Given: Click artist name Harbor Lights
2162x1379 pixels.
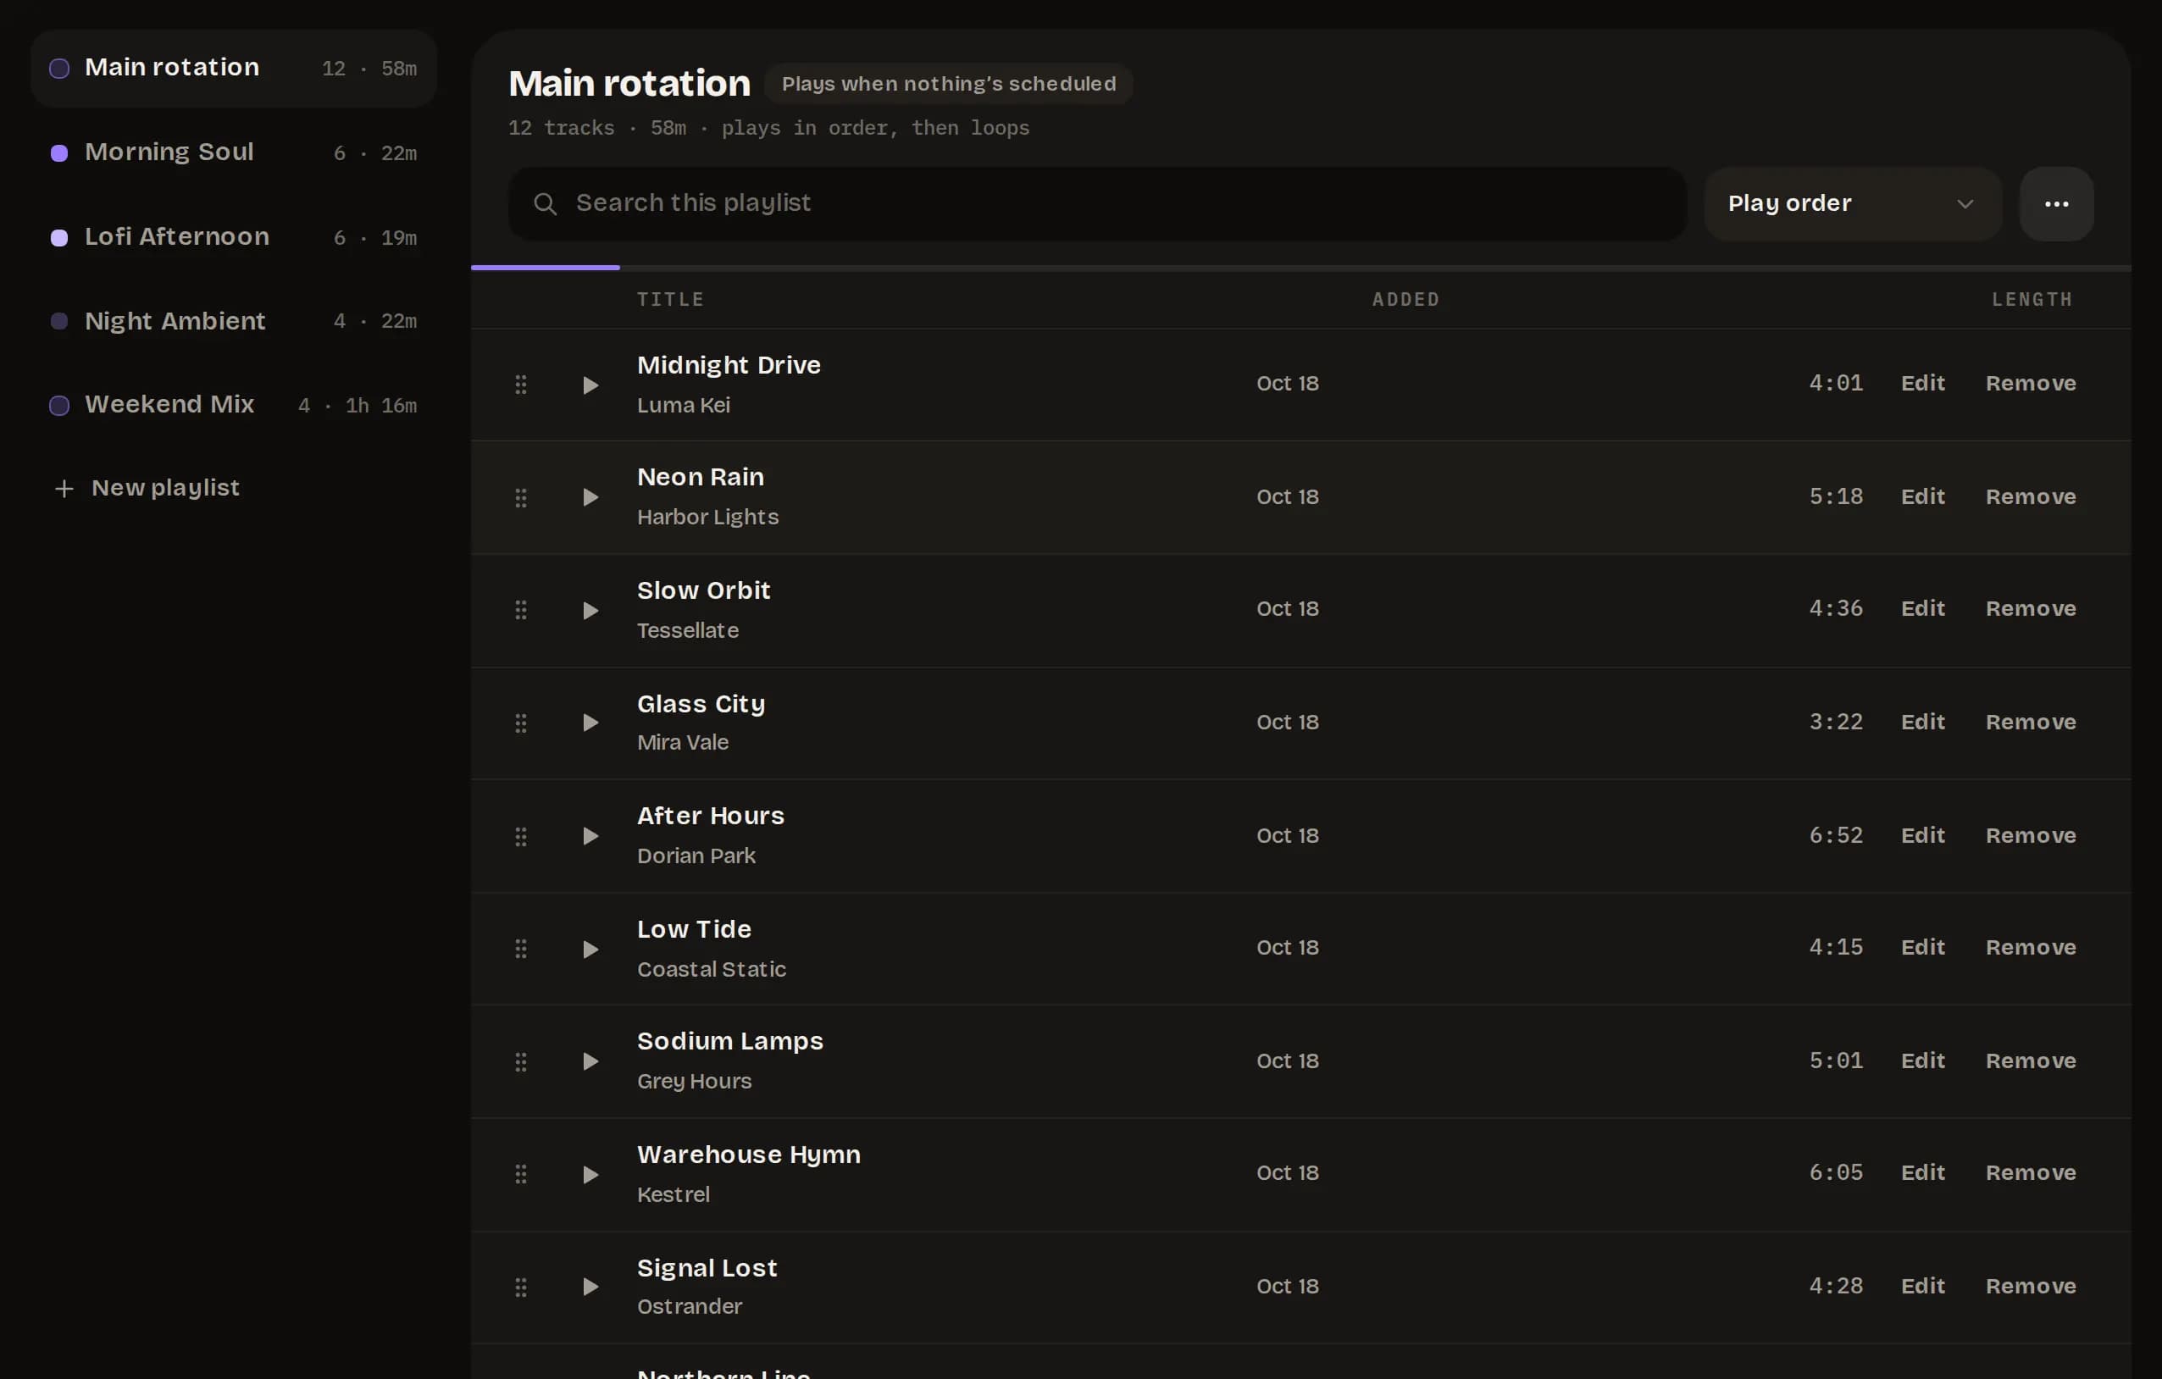Looking at the screenshot, I should (707, 517).
